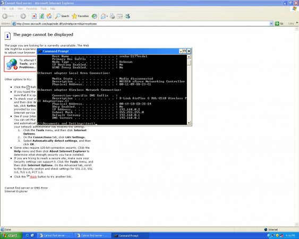Click the globe network problems icon
This screenshot has width=299, height=239.
[x=12, y=64]
